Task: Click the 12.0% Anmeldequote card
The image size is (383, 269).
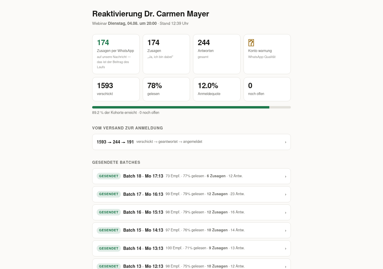Action: pyautogui.click(x=217, y=89)
